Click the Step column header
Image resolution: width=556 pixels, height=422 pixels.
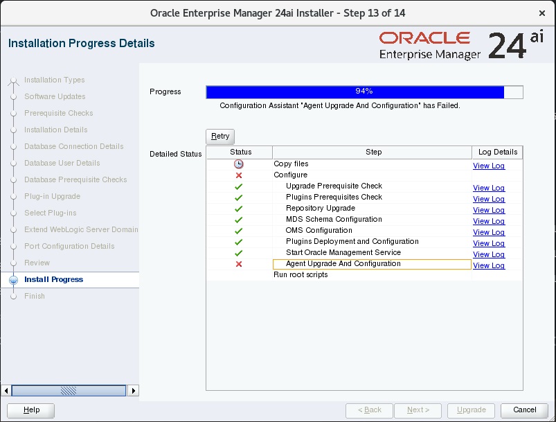click(x=373, y=152)
